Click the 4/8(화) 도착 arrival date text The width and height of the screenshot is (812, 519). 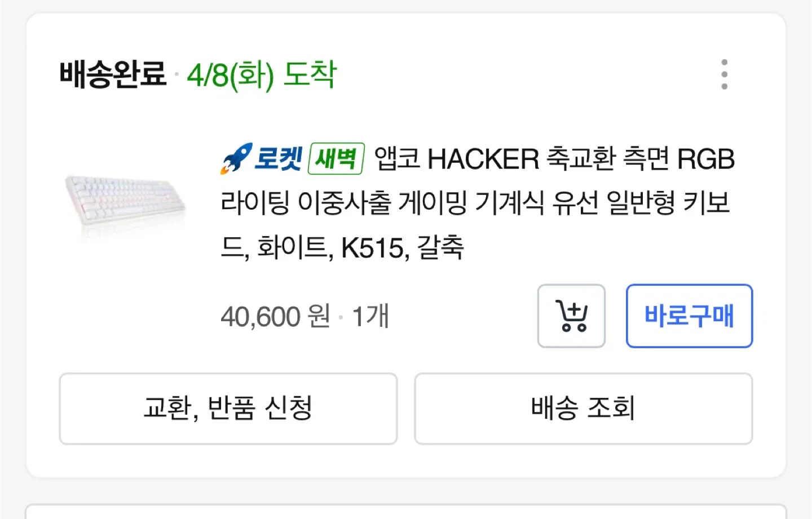(x=262, y=74)
